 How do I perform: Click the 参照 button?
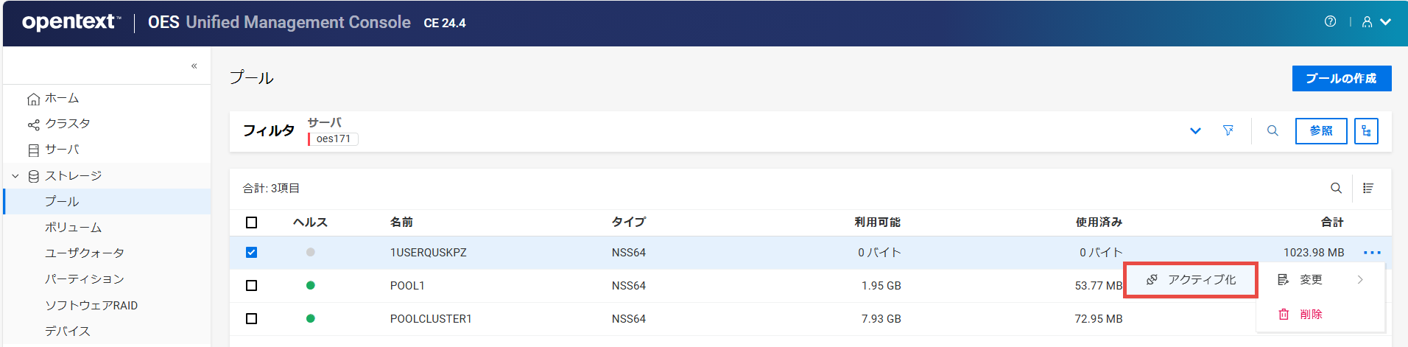click(1321, 131)
